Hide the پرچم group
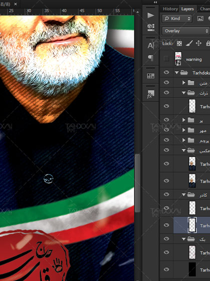 pos(166,139)
